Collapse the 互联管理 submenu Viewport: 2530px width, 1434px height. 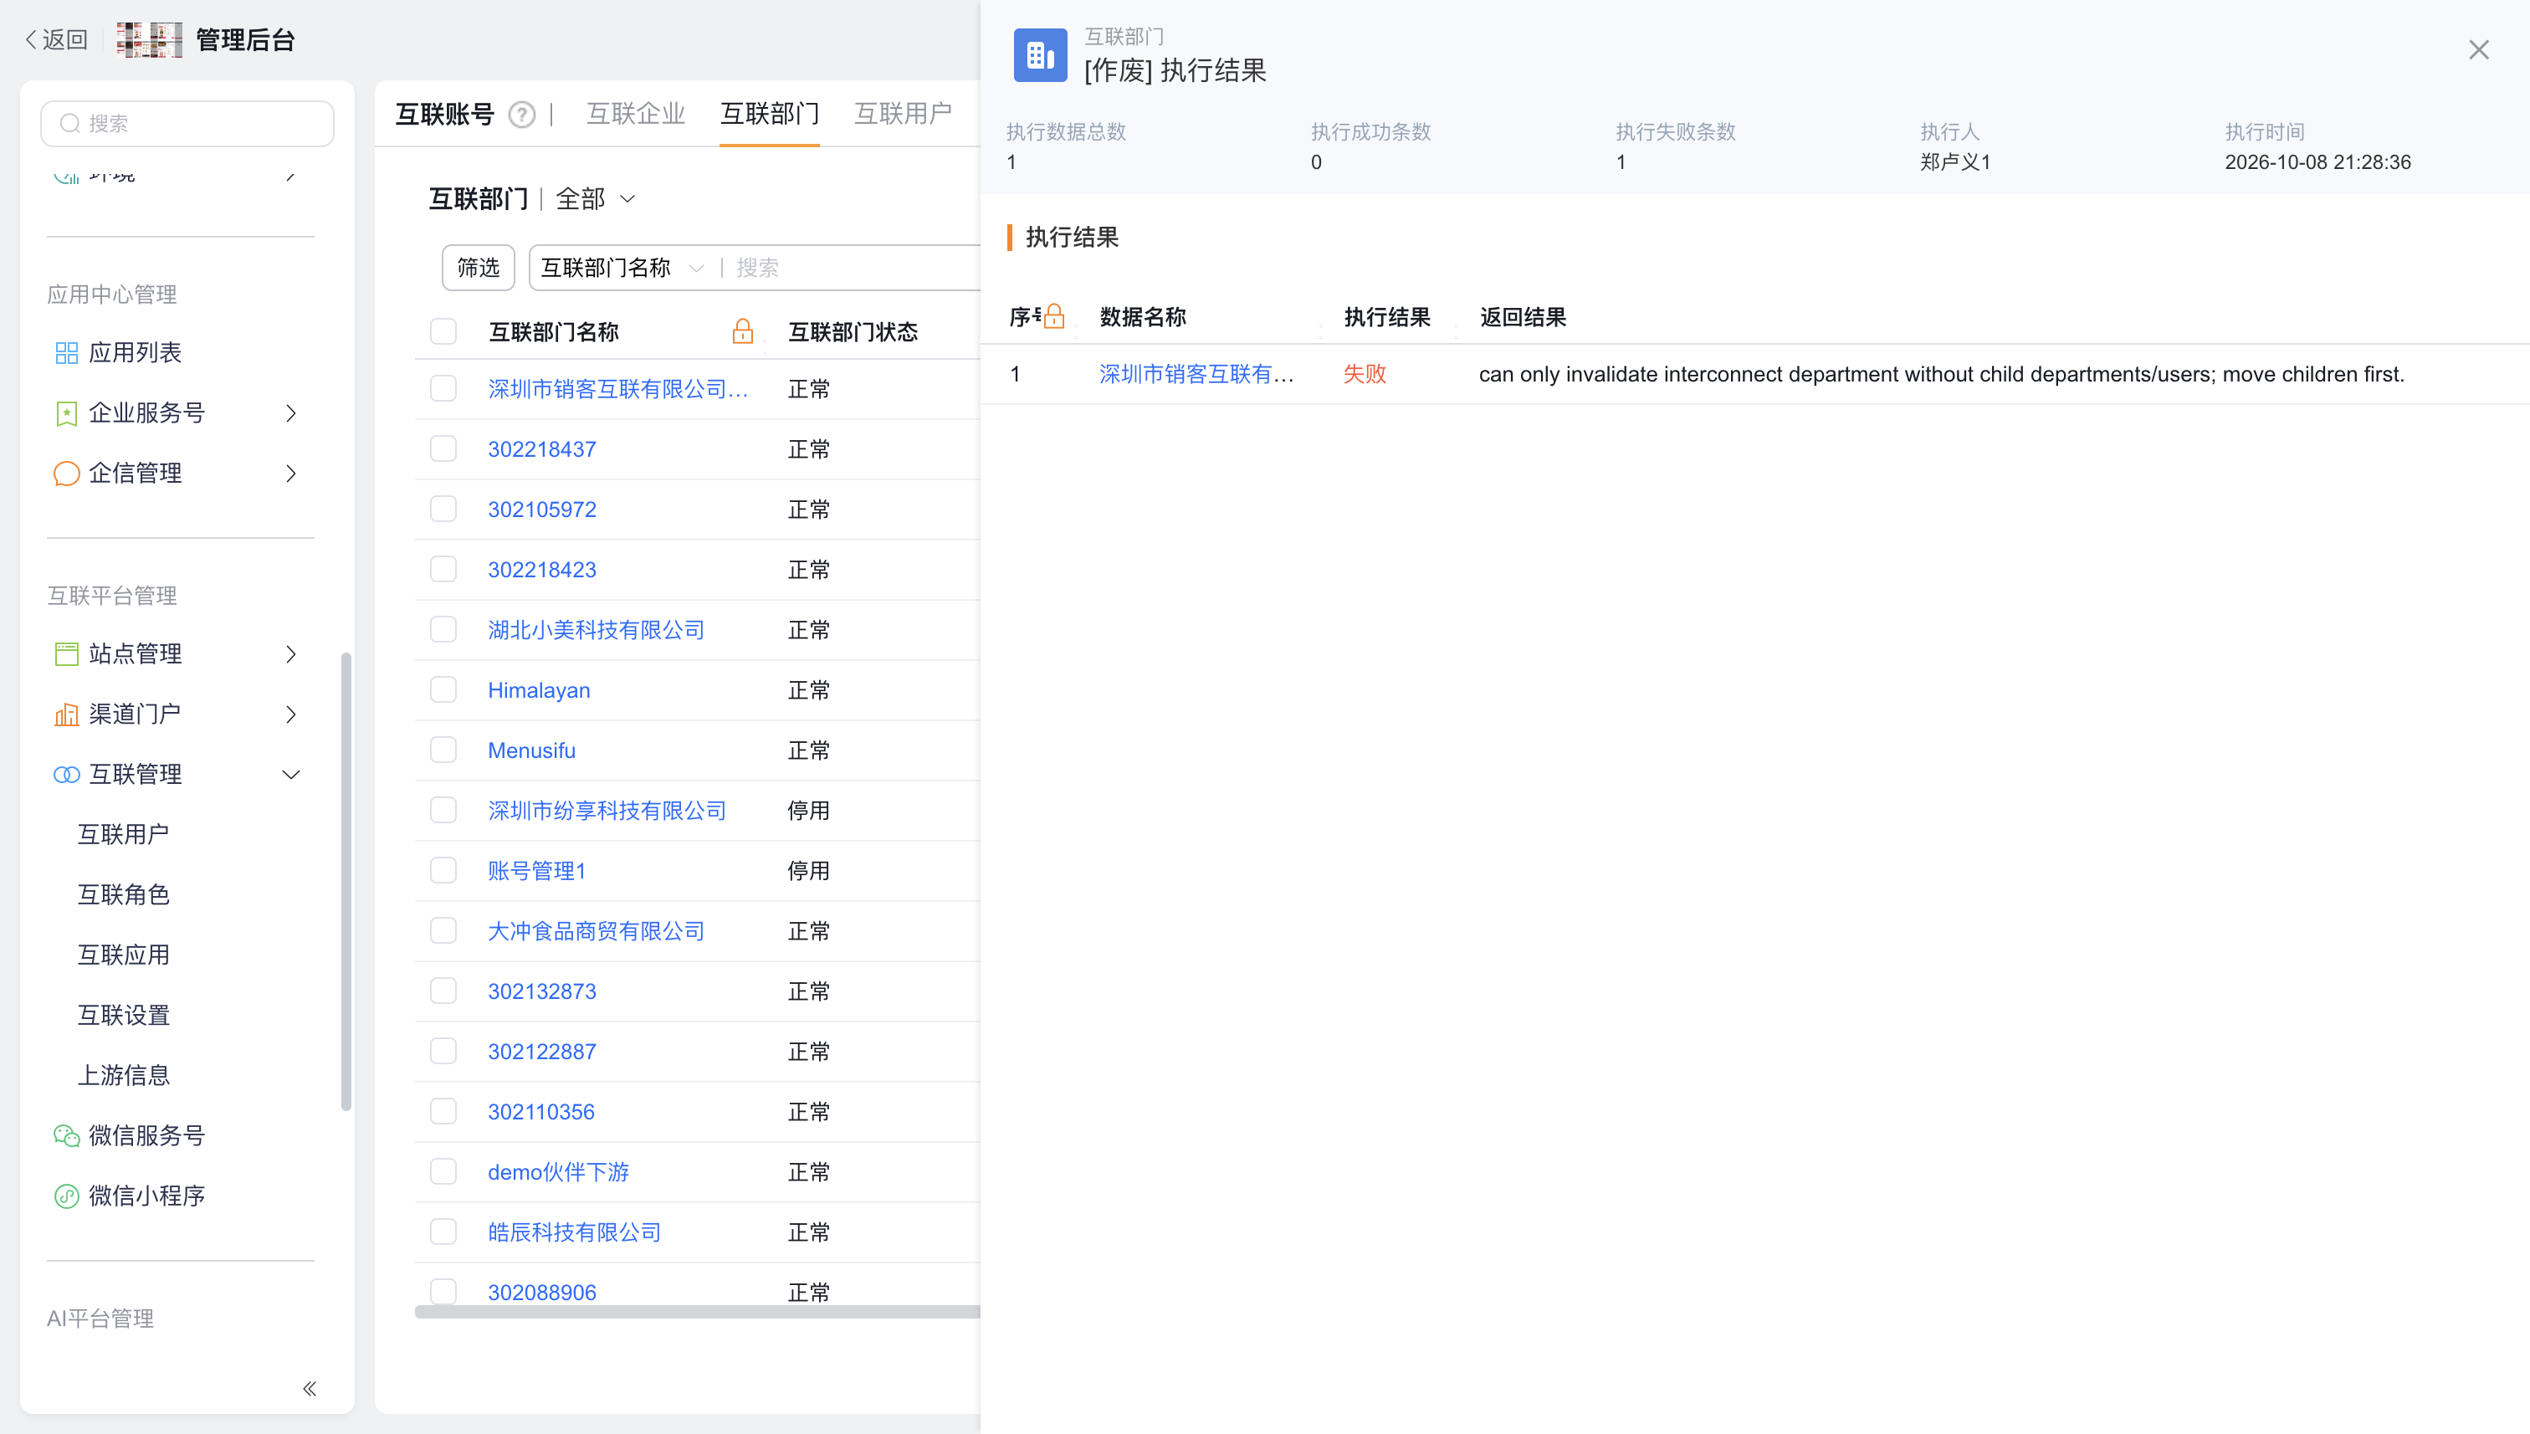290,774
